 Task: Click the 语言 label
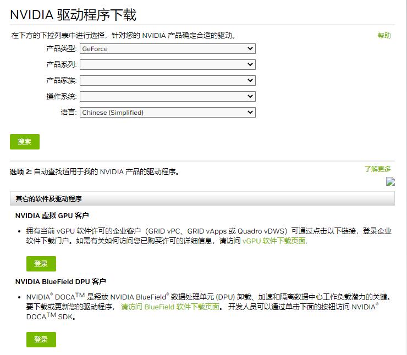[x=69, y=112]
